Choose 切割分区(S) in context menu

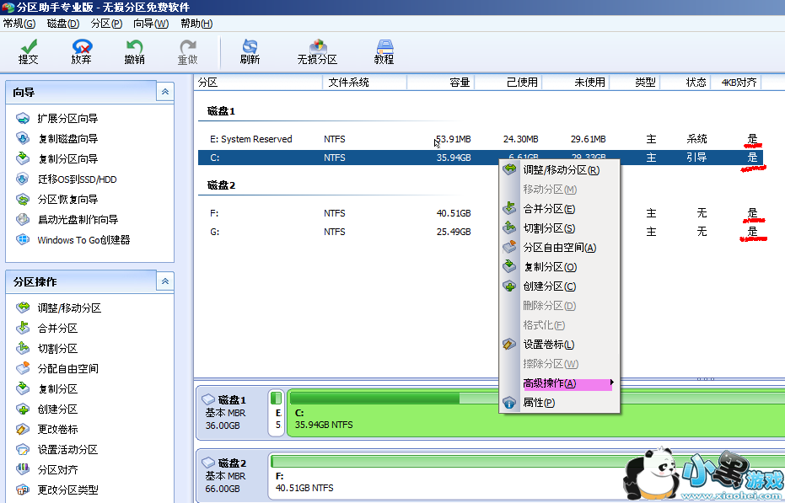560,228
